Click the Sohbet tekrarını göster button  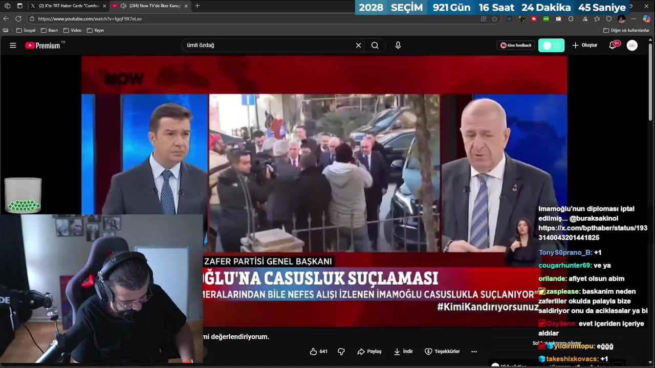(557, 343)
